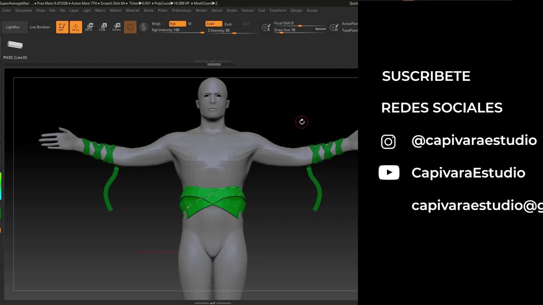Click the orange sphere gizmo icon
The width and height of the screenshot is (543, 305).
(130, 27)
